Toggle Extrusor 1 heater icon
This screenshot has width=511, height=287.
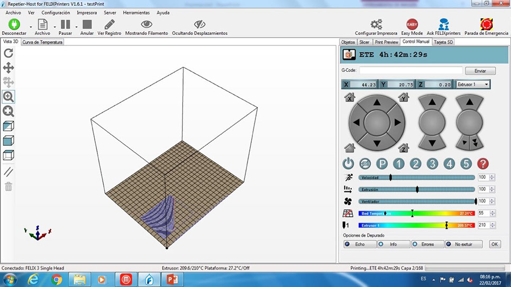pos(346,225)
